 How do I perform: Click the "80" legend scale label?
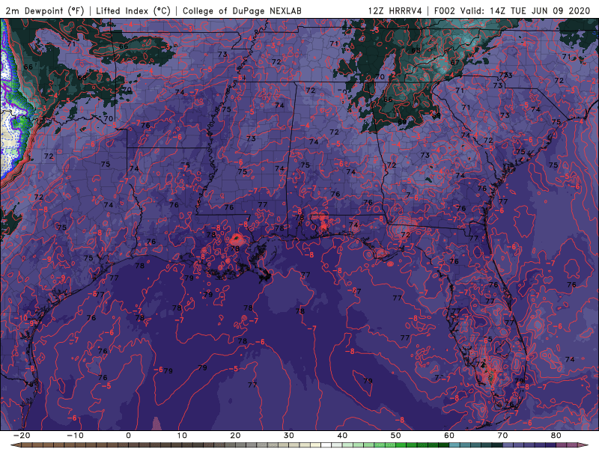[556, 436]
